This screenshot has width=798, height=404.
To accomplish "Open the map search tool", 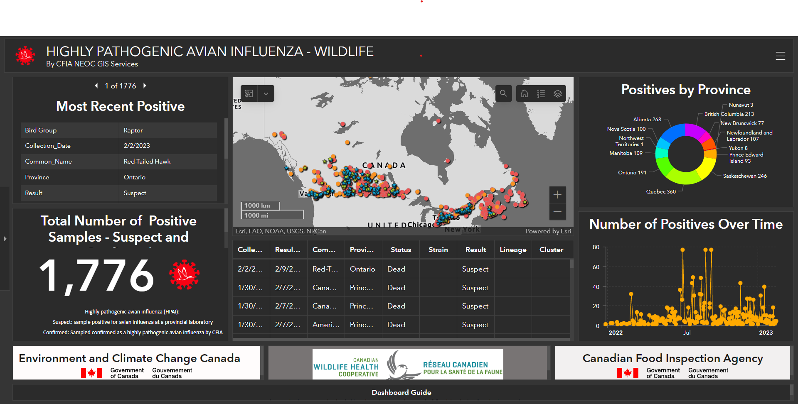I will coord(503,93).
